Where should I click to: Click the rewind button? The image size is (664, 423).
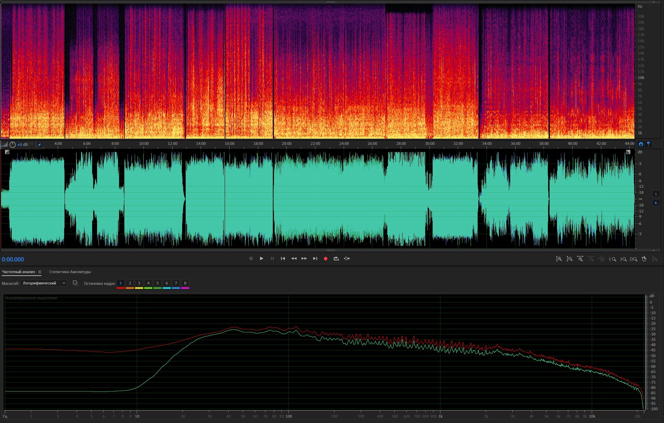294,259
